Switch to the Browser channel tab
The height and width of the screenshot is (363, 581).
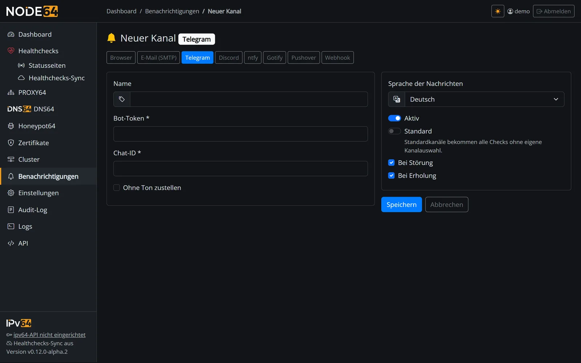pyautogui.click(x=121, y=57)
